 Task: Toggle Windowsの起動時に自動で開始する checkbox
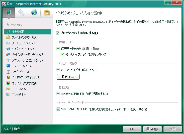58,94
